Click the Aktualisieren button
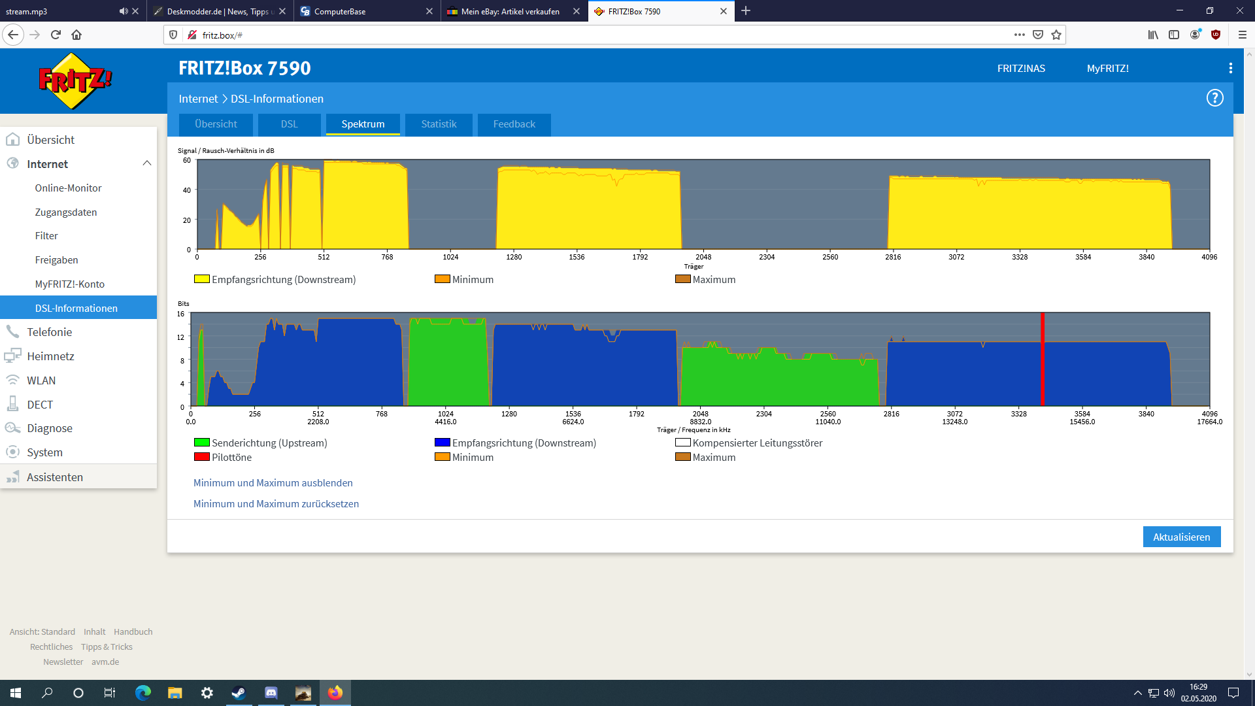Image resolution: width=1255 pixels, height=706 pixels. point(1181,537)
